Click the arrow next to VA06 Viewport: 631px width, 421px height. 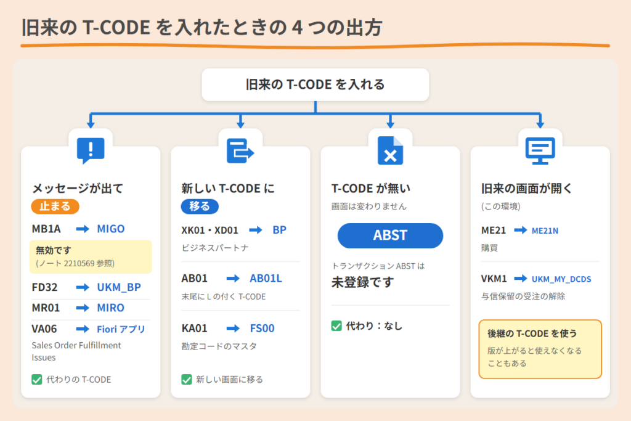tap(83, 329)
